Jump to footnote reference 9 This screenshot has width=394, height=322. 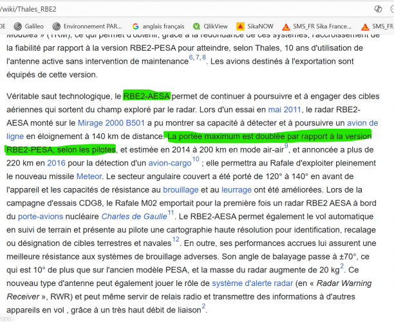point(286,146)
